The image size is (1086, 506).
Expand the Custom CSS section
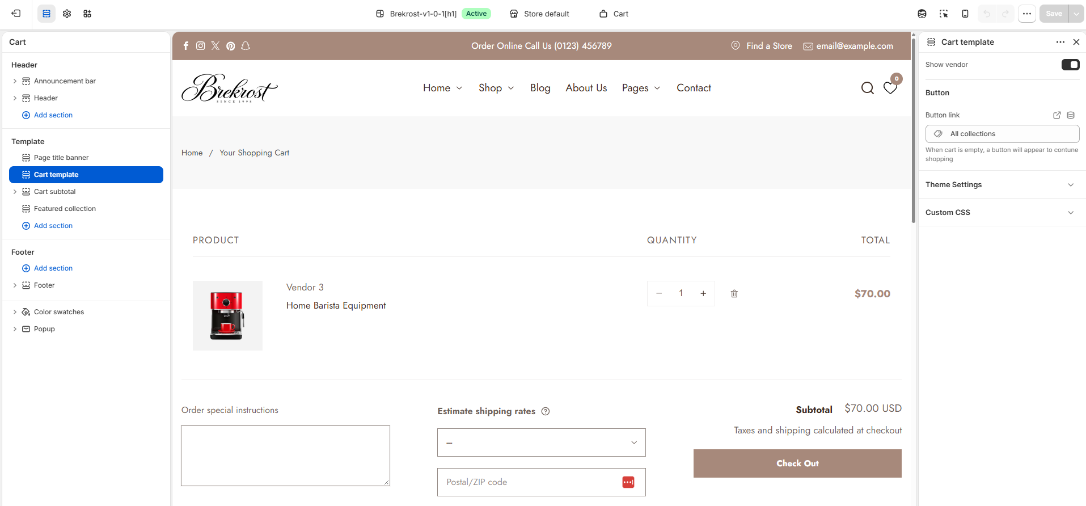(1002, 212)
